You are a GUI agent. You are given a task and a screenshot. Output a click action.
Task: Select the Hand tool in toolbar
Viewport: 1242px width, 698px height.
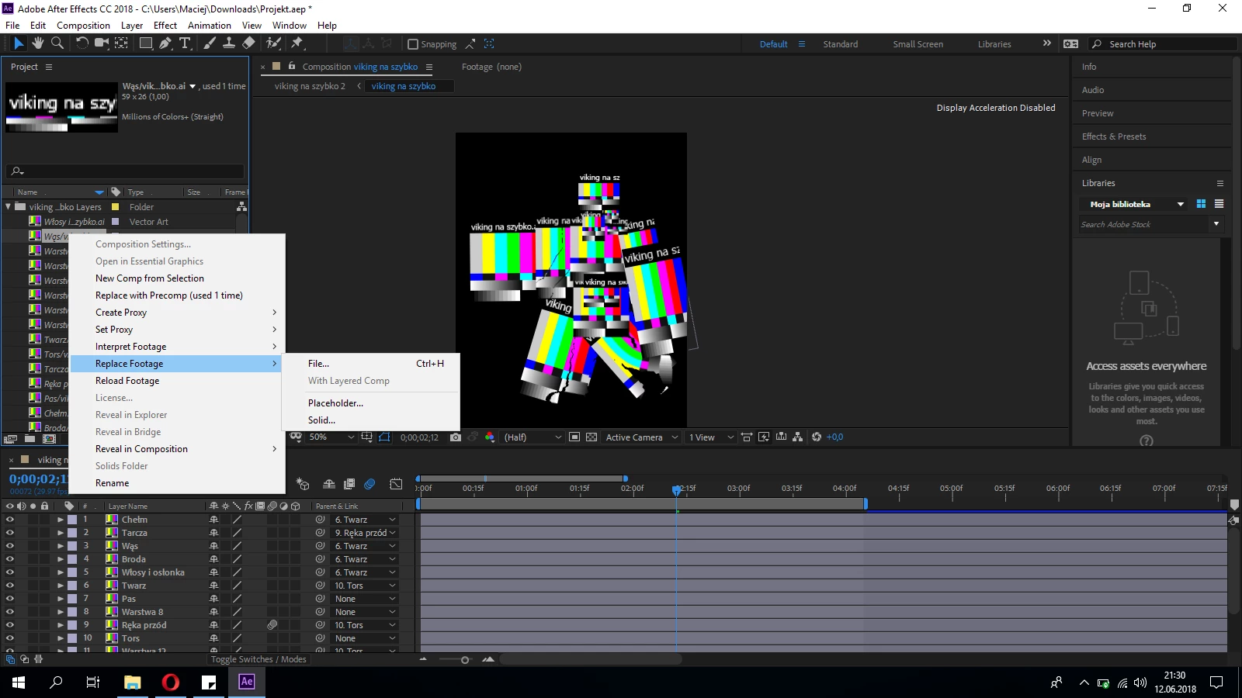(x=37, y=43)
